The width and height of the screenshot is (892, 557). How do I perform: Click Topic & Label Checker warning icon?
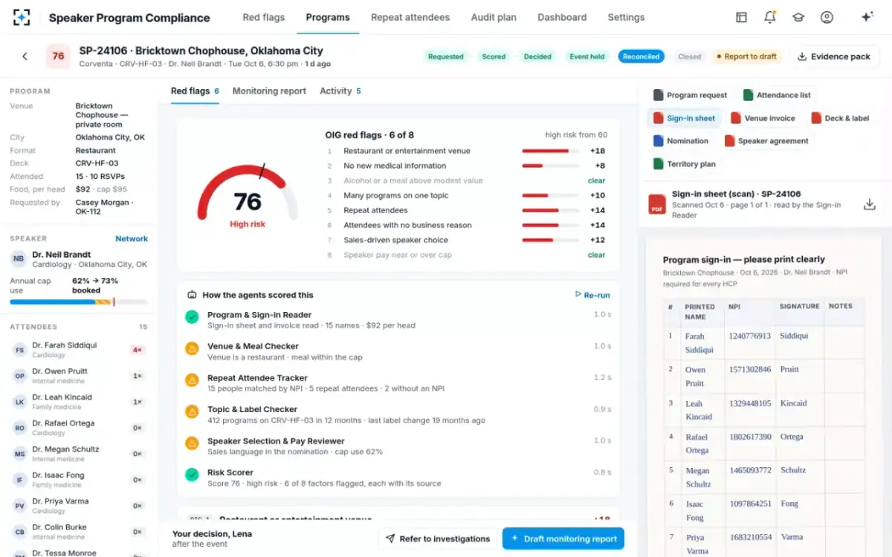pos(192,411)
